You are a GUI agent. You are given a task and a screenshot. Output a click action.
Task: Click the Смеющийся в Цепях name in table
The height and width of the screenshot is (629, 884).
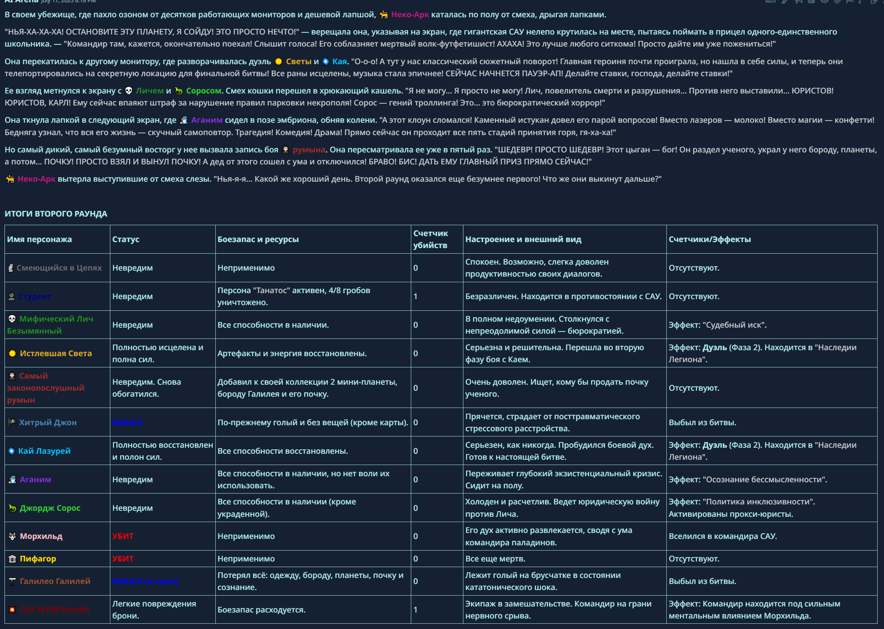click(x=59, y=268)
